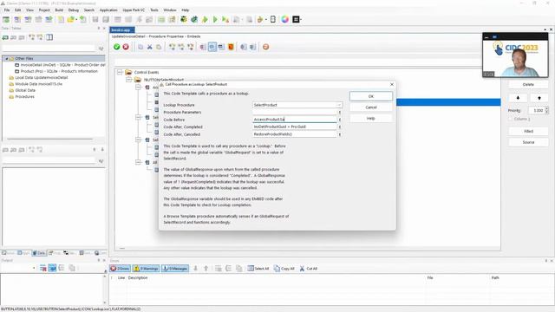Click the phone-shaped device icon in toolbar
The width and height of the screenshot is (555, 312).
coord(273,19)
